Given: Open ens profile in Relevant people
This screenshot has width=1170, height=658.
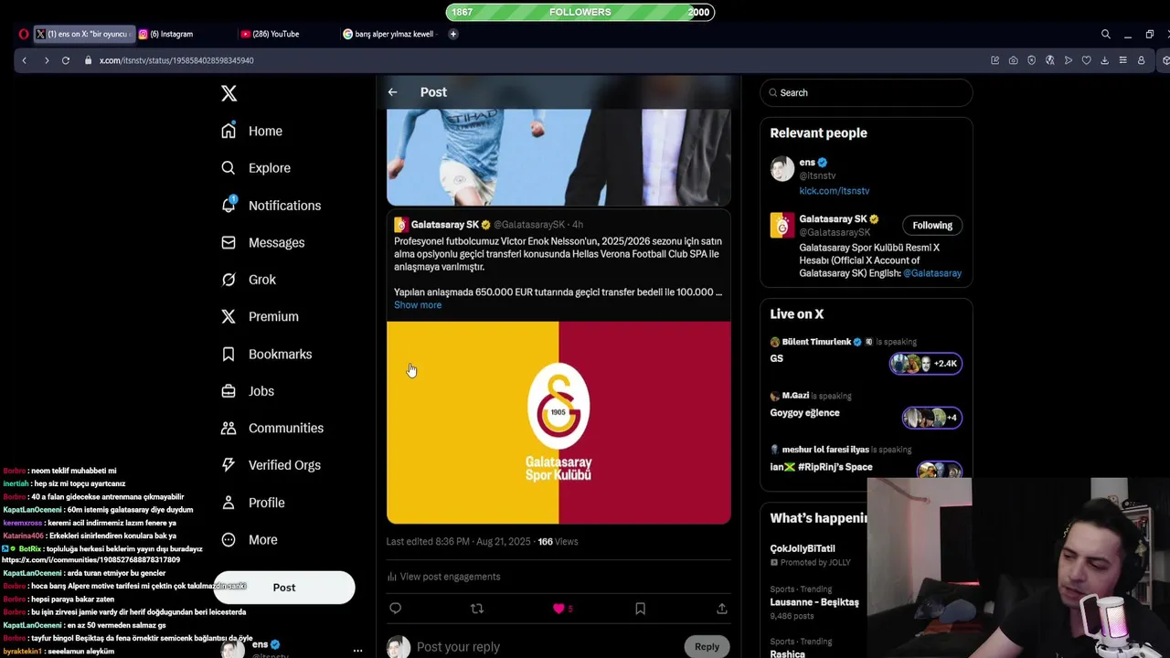Looking at the screenshot, I should coord(807,163).
